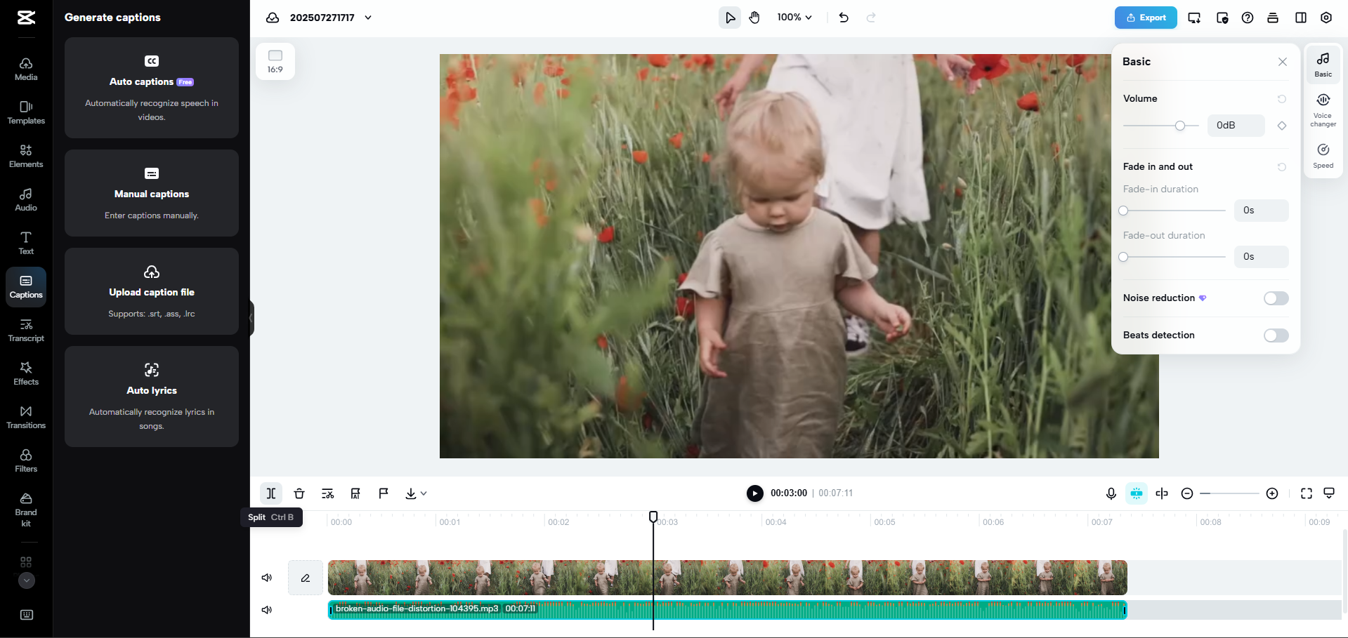The height and width of the screenshot is (638, 1348).
Task: Open the project name dropdown for 202507271717
Action: pos(368,18)
